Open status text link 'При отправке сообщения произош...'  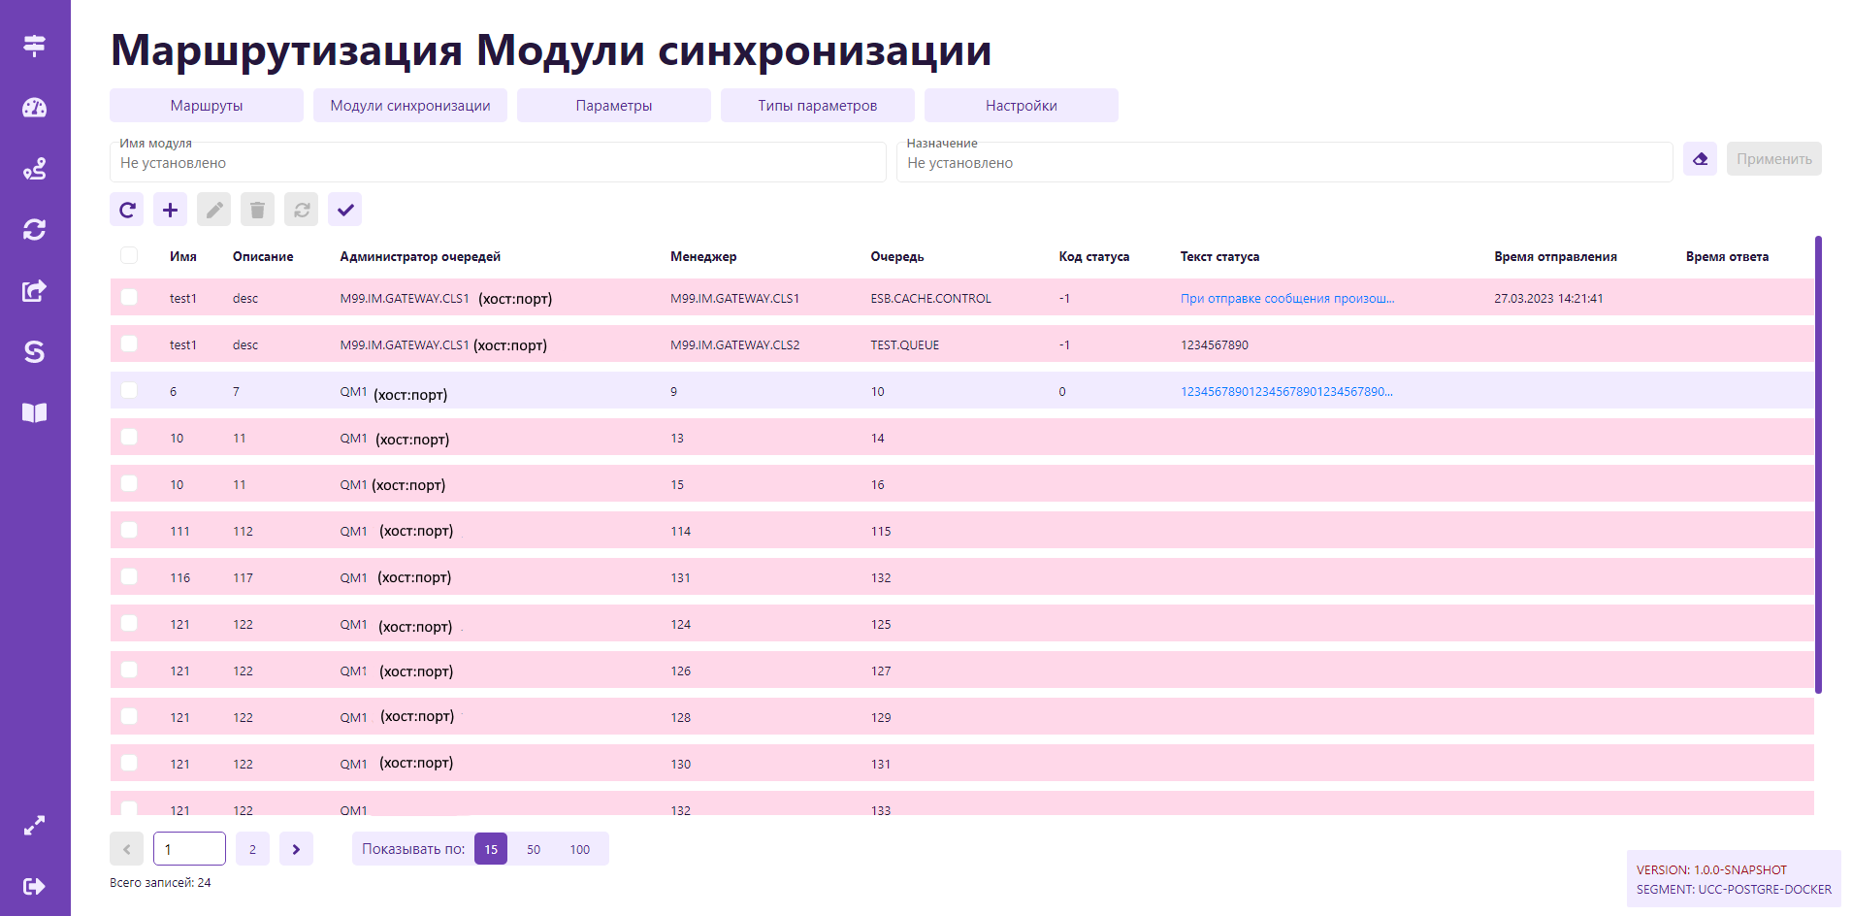point(1286,299)
